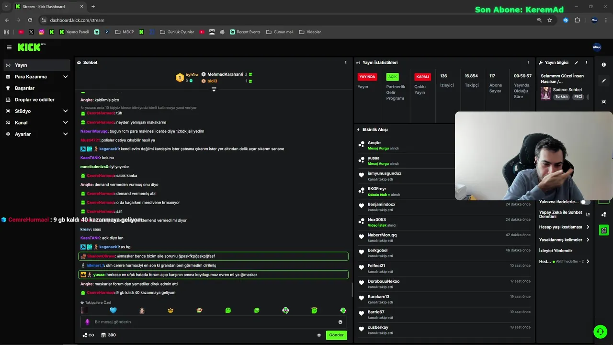Click the green Gönder send button
Viewport: 613px width, 345px height.
click(x=336, y=335)
